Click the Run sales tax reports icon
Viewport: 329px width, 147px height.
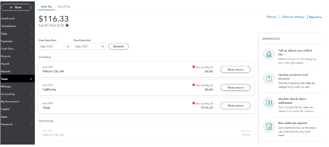pos(268,127)
